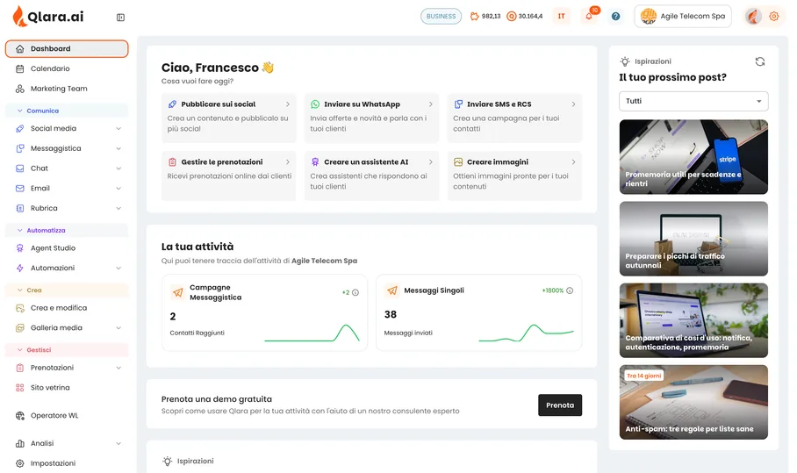Image resolution: width=797 pixels, height=473 pixels.
Task: Click the Prenotazioni clipboard icon in sidebar
Action: coord(20,368)
